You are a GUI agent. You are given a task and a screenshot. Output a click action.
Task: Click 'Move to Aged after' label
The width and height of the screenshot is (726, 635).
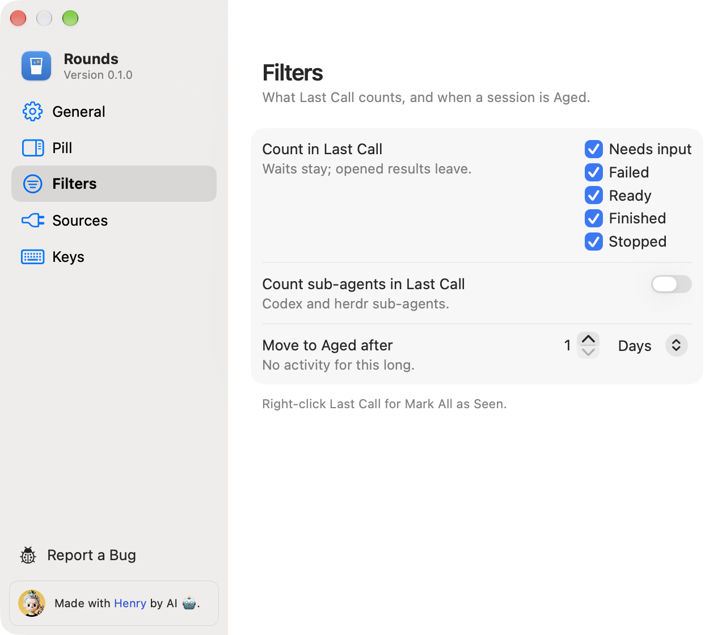point(327,345)
